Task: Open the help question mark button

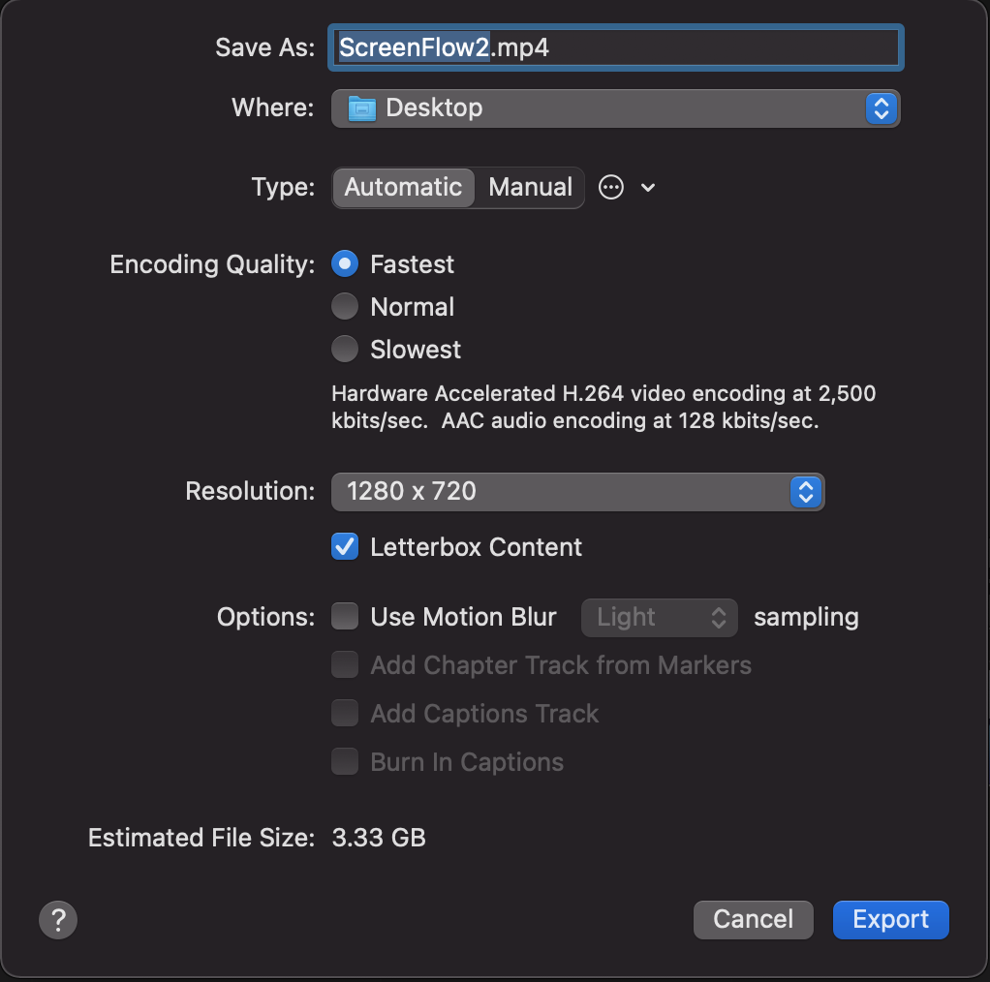Action: point(57,919)
